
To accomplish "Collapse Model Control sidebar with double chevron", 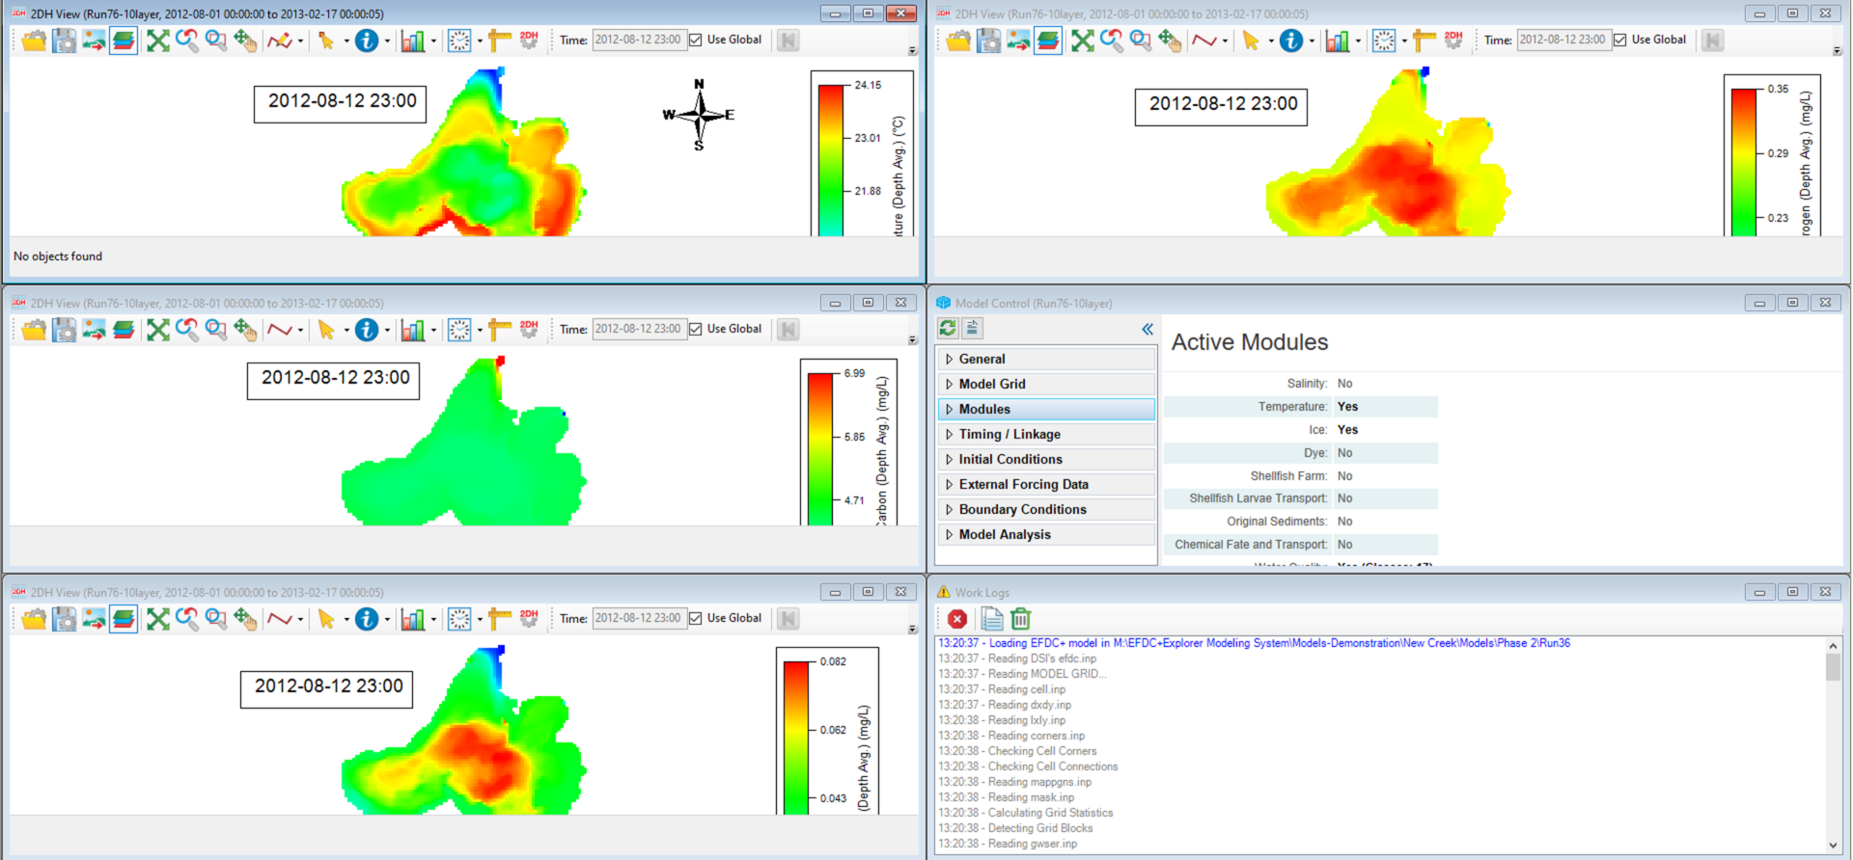I will point(1148,329).
